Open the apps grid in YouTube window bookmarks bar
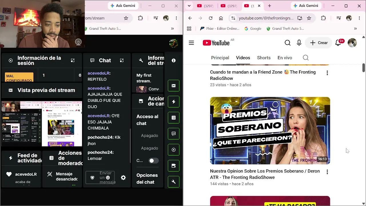Image resolution: width=366 pixels, height=206 pixels. coord(189,29)
